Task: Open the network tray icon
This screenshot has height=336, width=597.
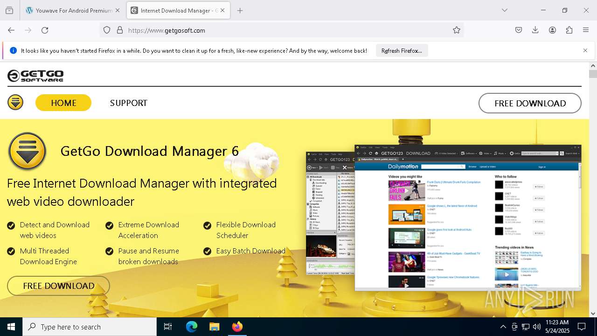Action: pos(526,327)
